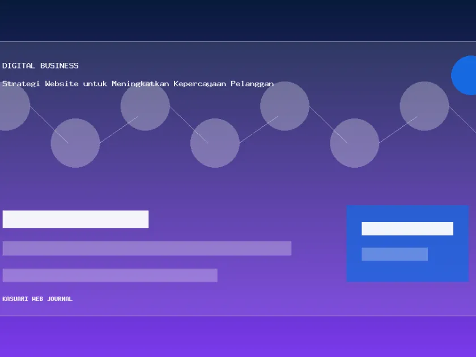Click the white placeholder bar above the purple bars
476x357 pixels.
(x=75, y=219)
